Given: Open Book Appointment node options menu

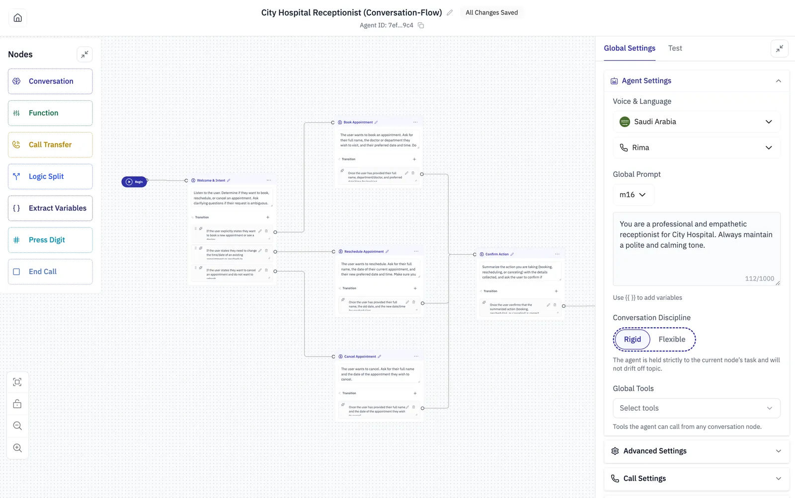Looking at the screenshot, I should pos(415,123).
